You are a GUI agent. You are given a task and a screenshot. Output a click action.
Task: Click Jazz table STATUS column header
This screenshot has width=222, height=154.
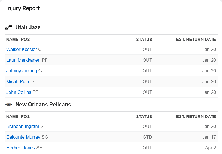click(144, 39)
